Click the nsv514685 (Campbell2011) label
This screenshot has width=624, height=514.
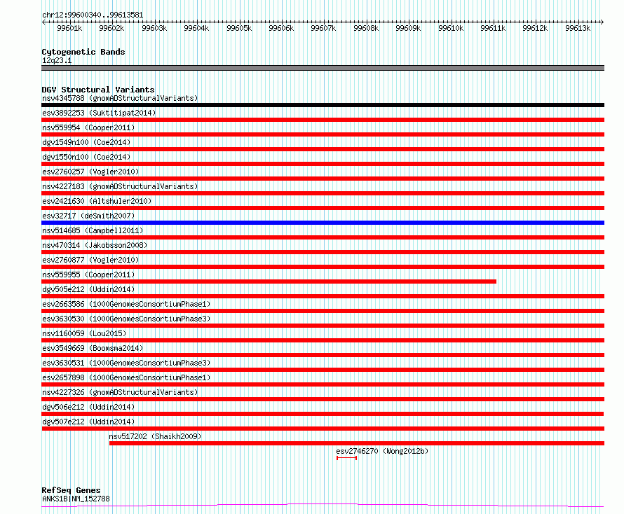[93, 230]
